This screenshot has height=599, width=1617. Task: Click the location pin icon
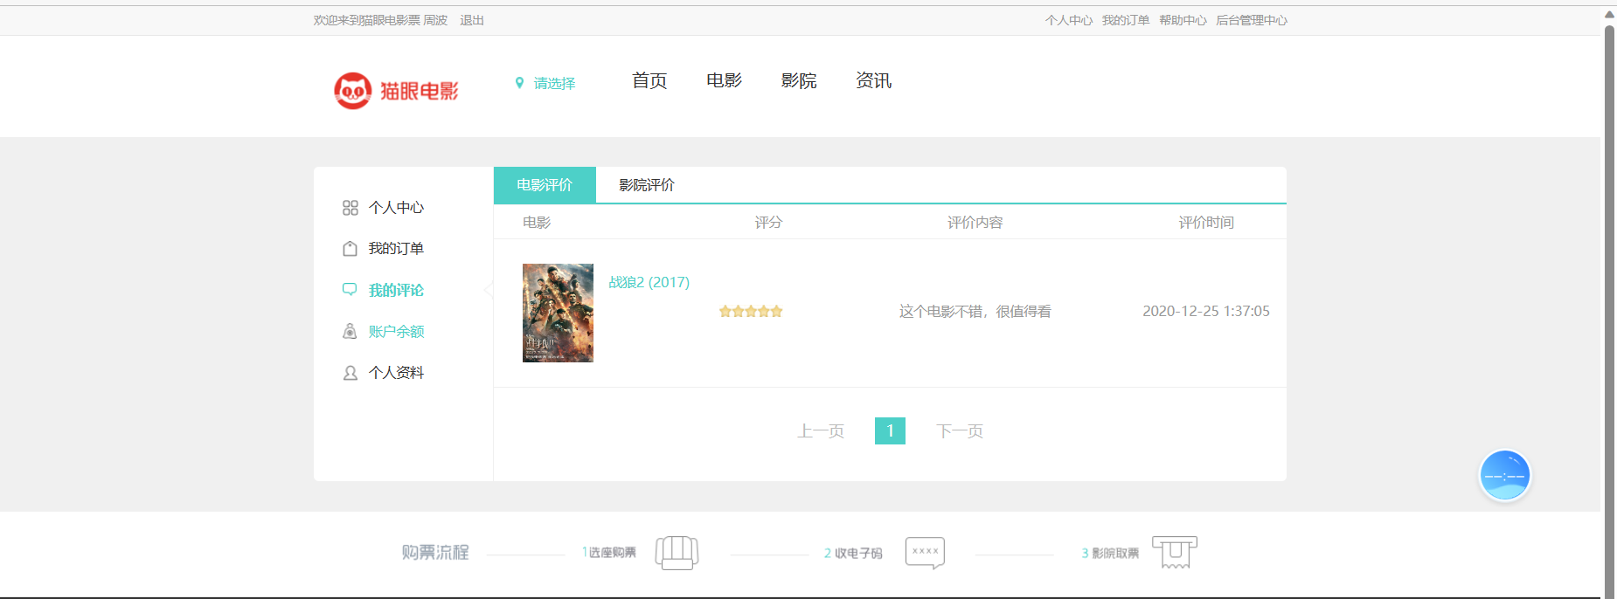519,83
